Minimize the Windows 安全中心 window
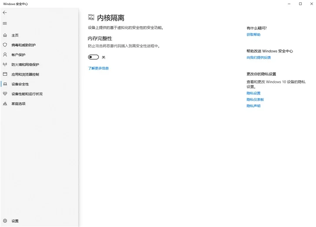The width and height of the screenshot is (316, 227). (x=289, y=4)
